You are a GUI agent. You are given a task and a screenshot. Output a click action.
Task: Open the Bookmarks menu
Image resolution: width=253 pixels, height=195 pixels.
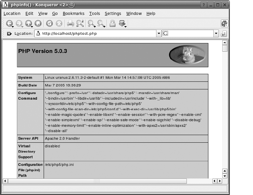[x=73, y=14]
